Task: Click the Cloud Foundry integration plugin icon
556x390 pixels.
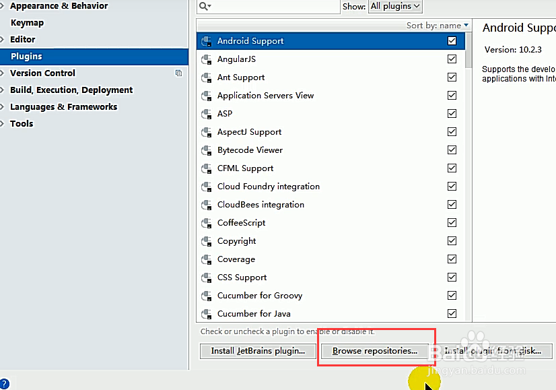Action: click(207, 187)
